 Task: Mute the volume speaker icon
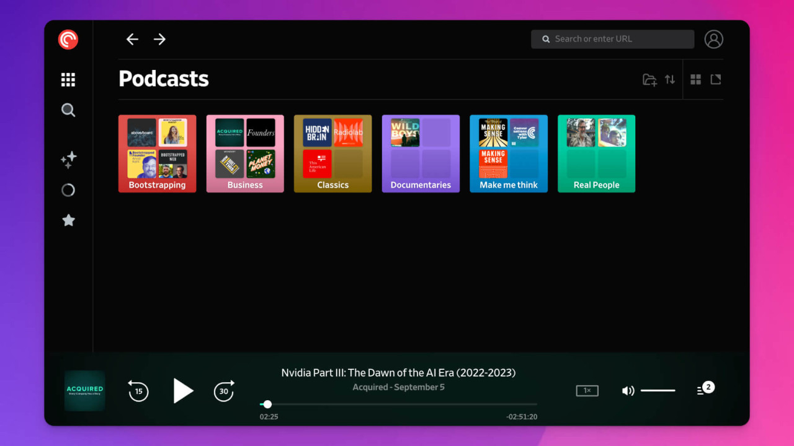point(628,391)
